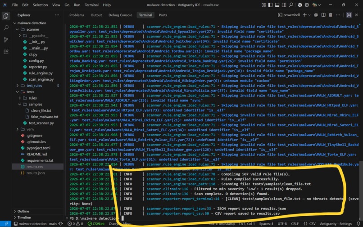
Task: Open settings gear in title bar
Action: pos(307,5)
